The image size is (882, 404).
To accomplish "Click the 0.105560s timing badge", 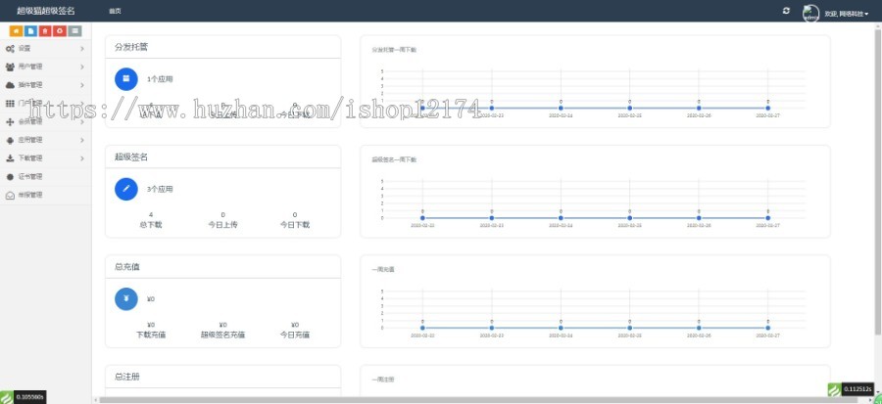I will click(29, 397).
